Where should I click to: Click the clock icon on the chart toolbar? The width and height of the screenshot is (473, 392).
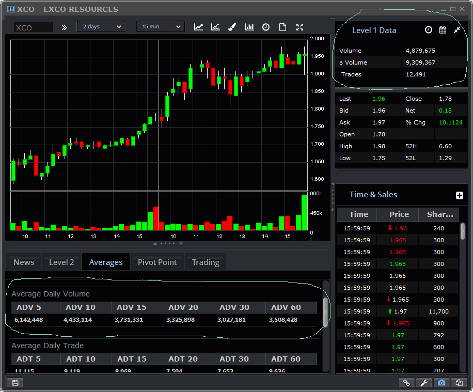point(265,27)
